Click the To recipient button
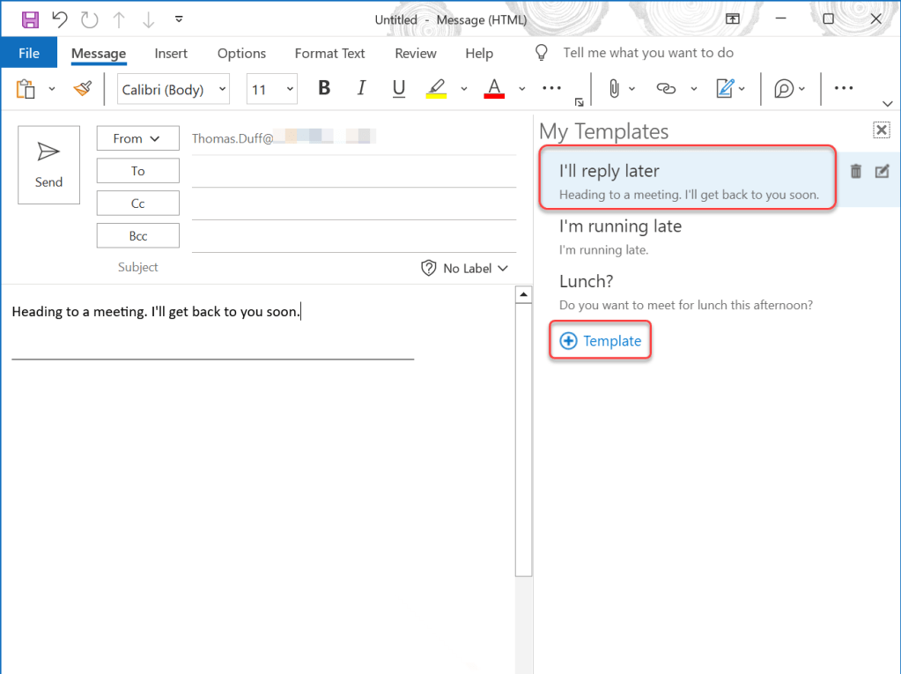901x674 pixels. (137, 171)
